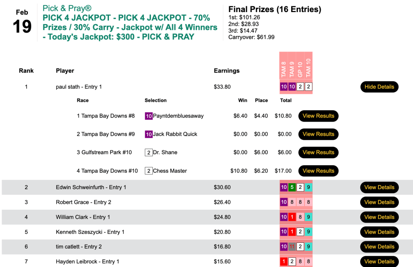Click purple 10 badge beside Jack Rabbit Quick
Image resolution: width=413 pixels, height=267 pixels.
click(x=149, y=134)
